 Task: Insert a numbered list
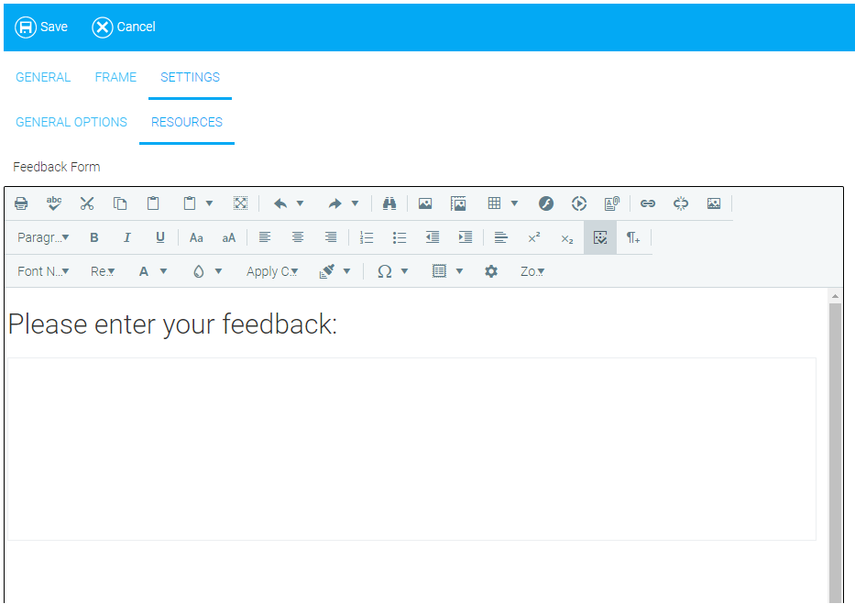click(367, 237)
